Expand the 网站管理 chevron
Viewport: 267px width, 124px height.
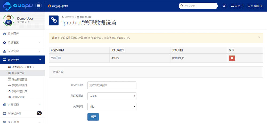click(x=40, y=51)
